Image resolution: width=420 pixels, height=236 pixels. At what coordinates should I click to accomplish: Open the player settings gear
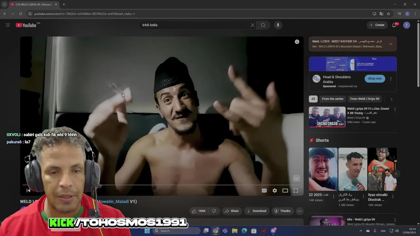(x=275, y=190)
